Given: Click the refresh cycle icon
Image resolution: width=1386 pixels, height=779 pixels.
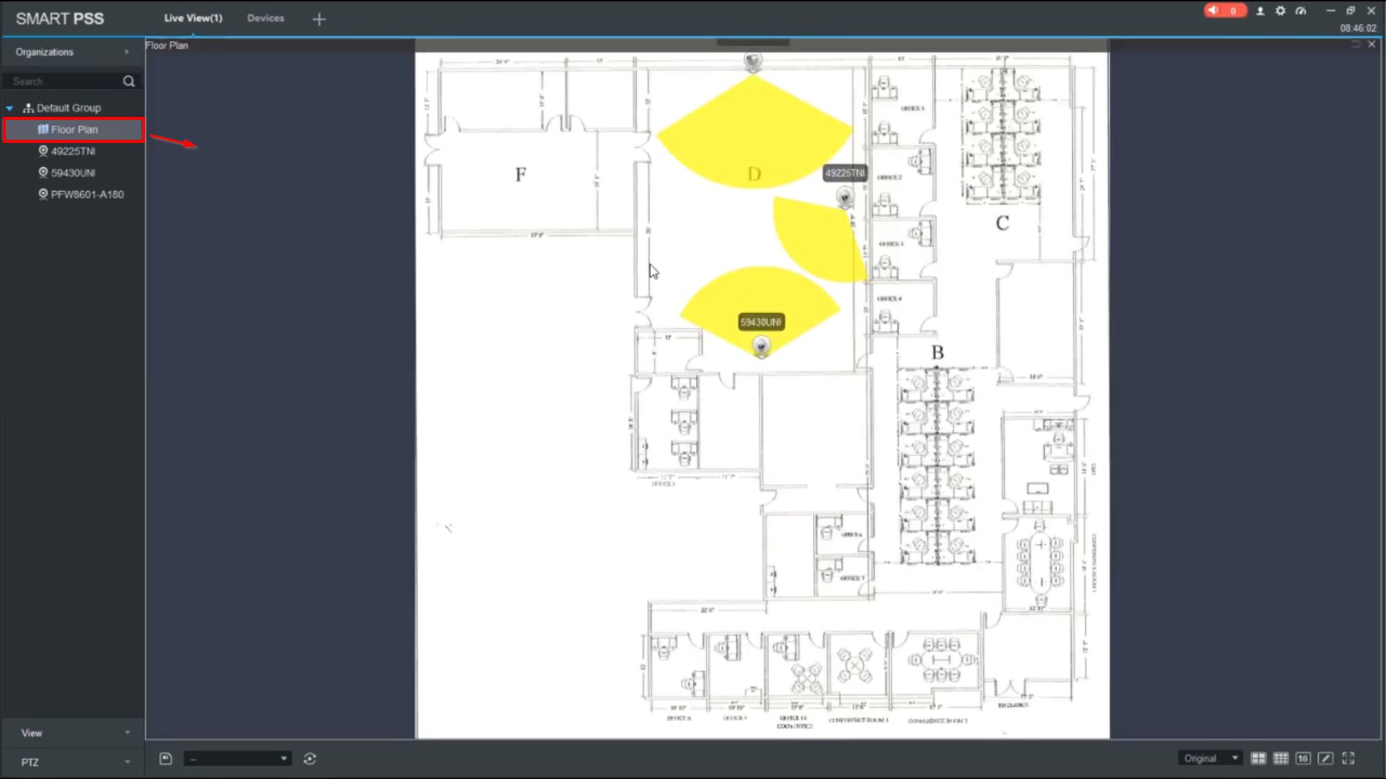Looking at the screenshot, I should coord(310,758).
